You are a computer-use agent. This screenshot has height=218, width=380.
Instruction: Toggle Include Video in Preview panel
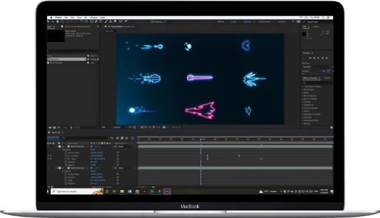tap(320, 71)
